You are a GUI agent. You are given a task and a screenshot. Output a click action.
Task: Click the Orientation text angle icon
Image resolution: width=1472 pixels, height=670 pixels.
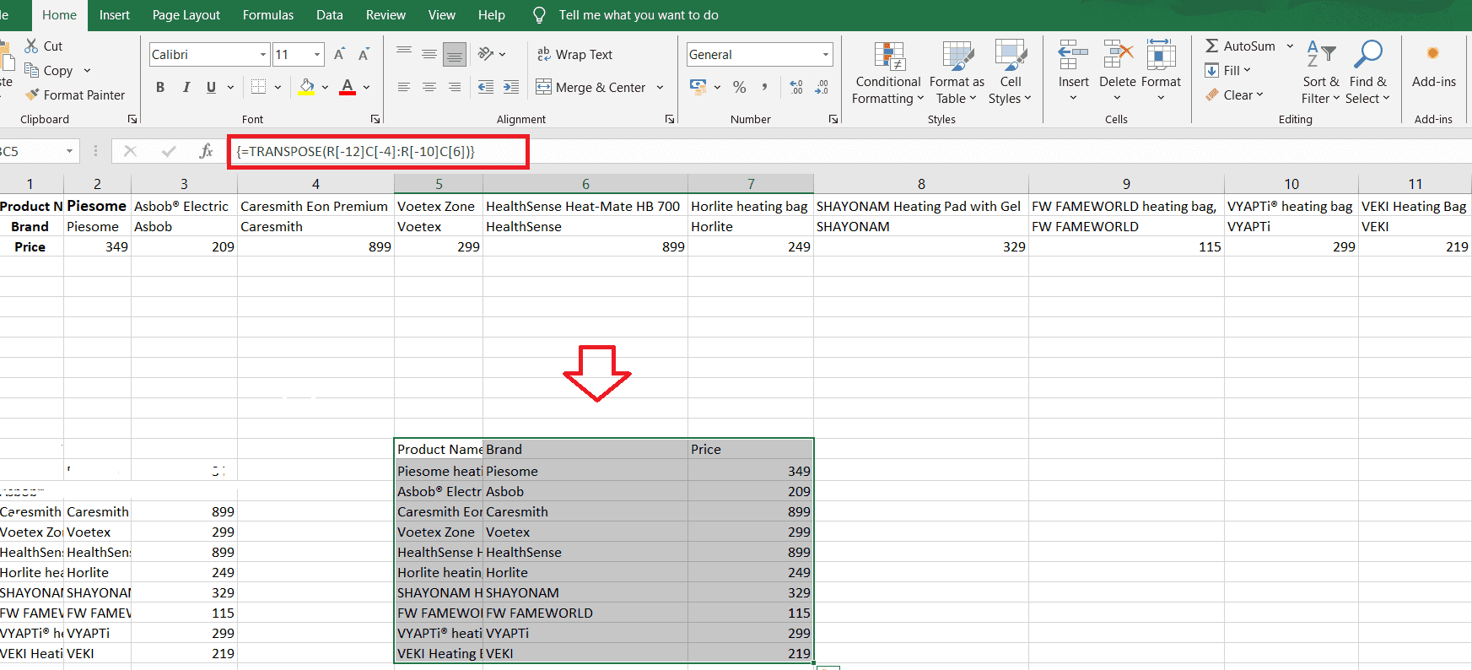[x=486, y=54]
